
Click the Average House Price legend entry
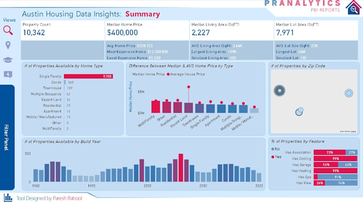pos(186,74)
